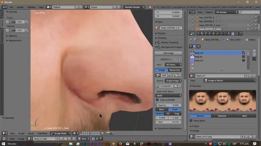Open the Particles properties tab icon
The width and height of the screenshot is (261, 146).
point(237,34)
